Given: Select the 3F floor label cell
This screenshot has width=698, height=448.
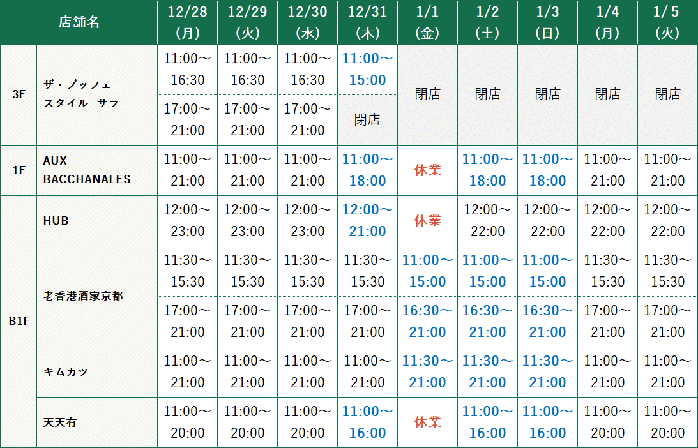Looking at the screenshot, I should (x=19, y=94).
